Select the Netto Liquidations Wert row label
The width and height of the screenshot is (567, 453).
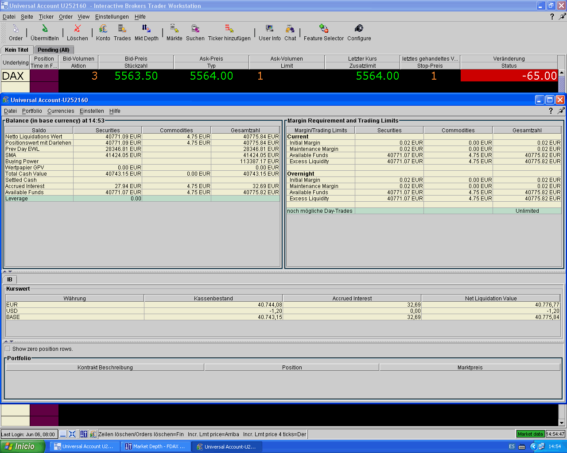[34, 137]
